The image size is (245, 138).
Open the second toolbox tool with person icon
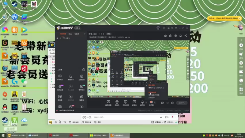tap(71, 78)
